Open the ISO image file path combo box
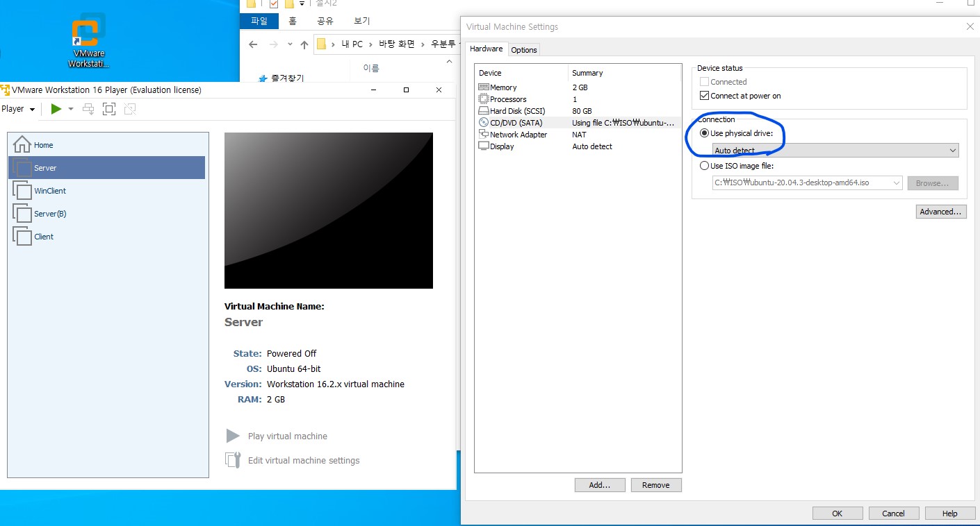Screen dimensions: 980x526 tap(807, 183)
